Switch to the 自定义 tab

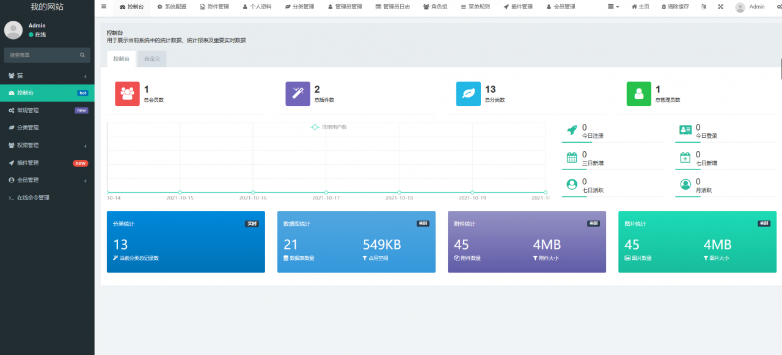click(x=152, y=59)
